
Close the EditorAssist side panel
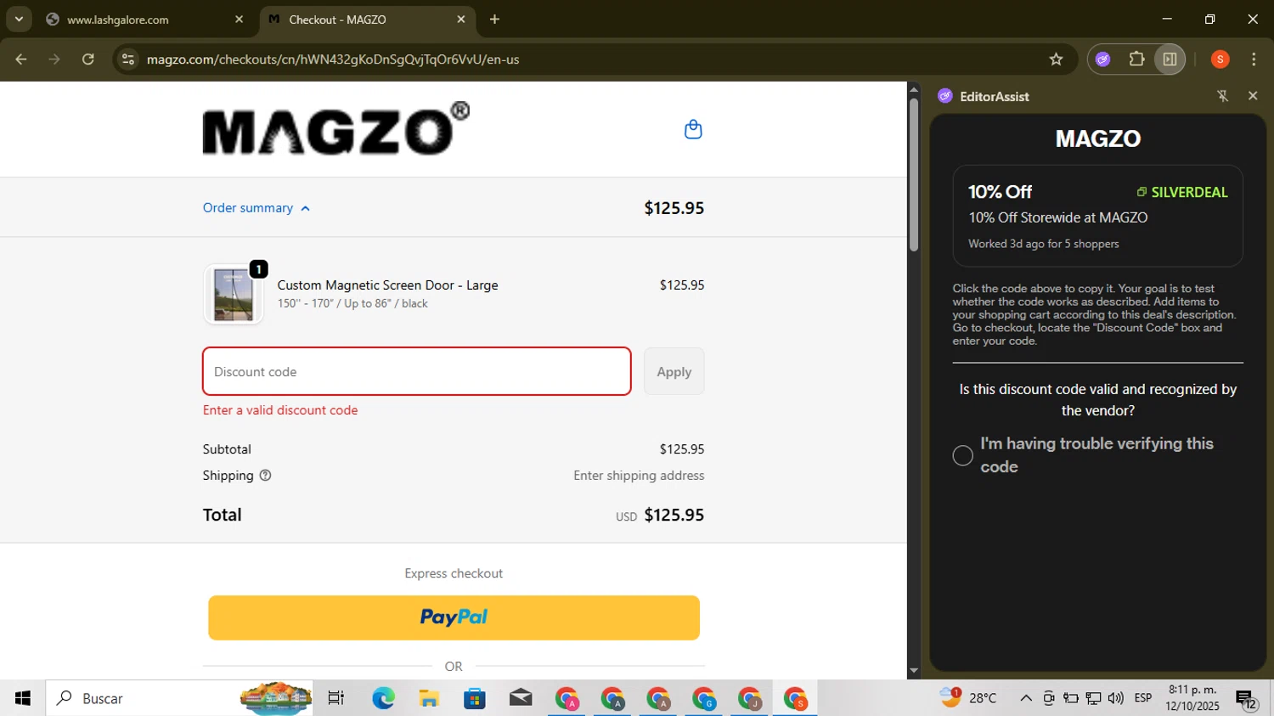pyautogui.click(x=1252, y=96)
